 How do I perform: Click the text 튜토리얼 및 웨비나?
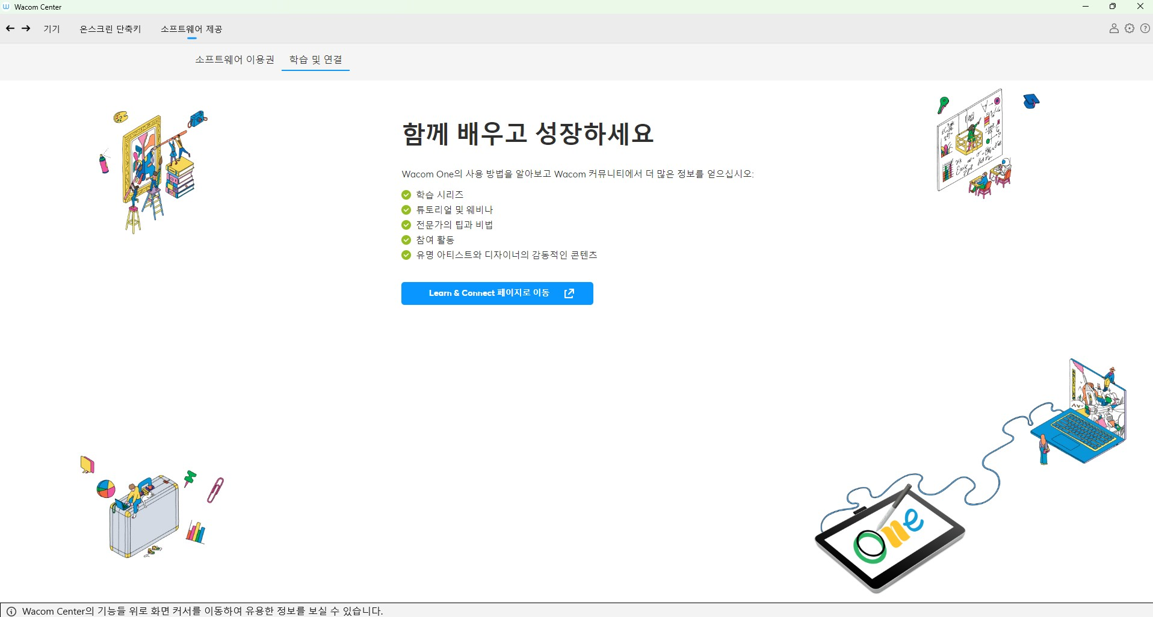[x=454, y=209]
